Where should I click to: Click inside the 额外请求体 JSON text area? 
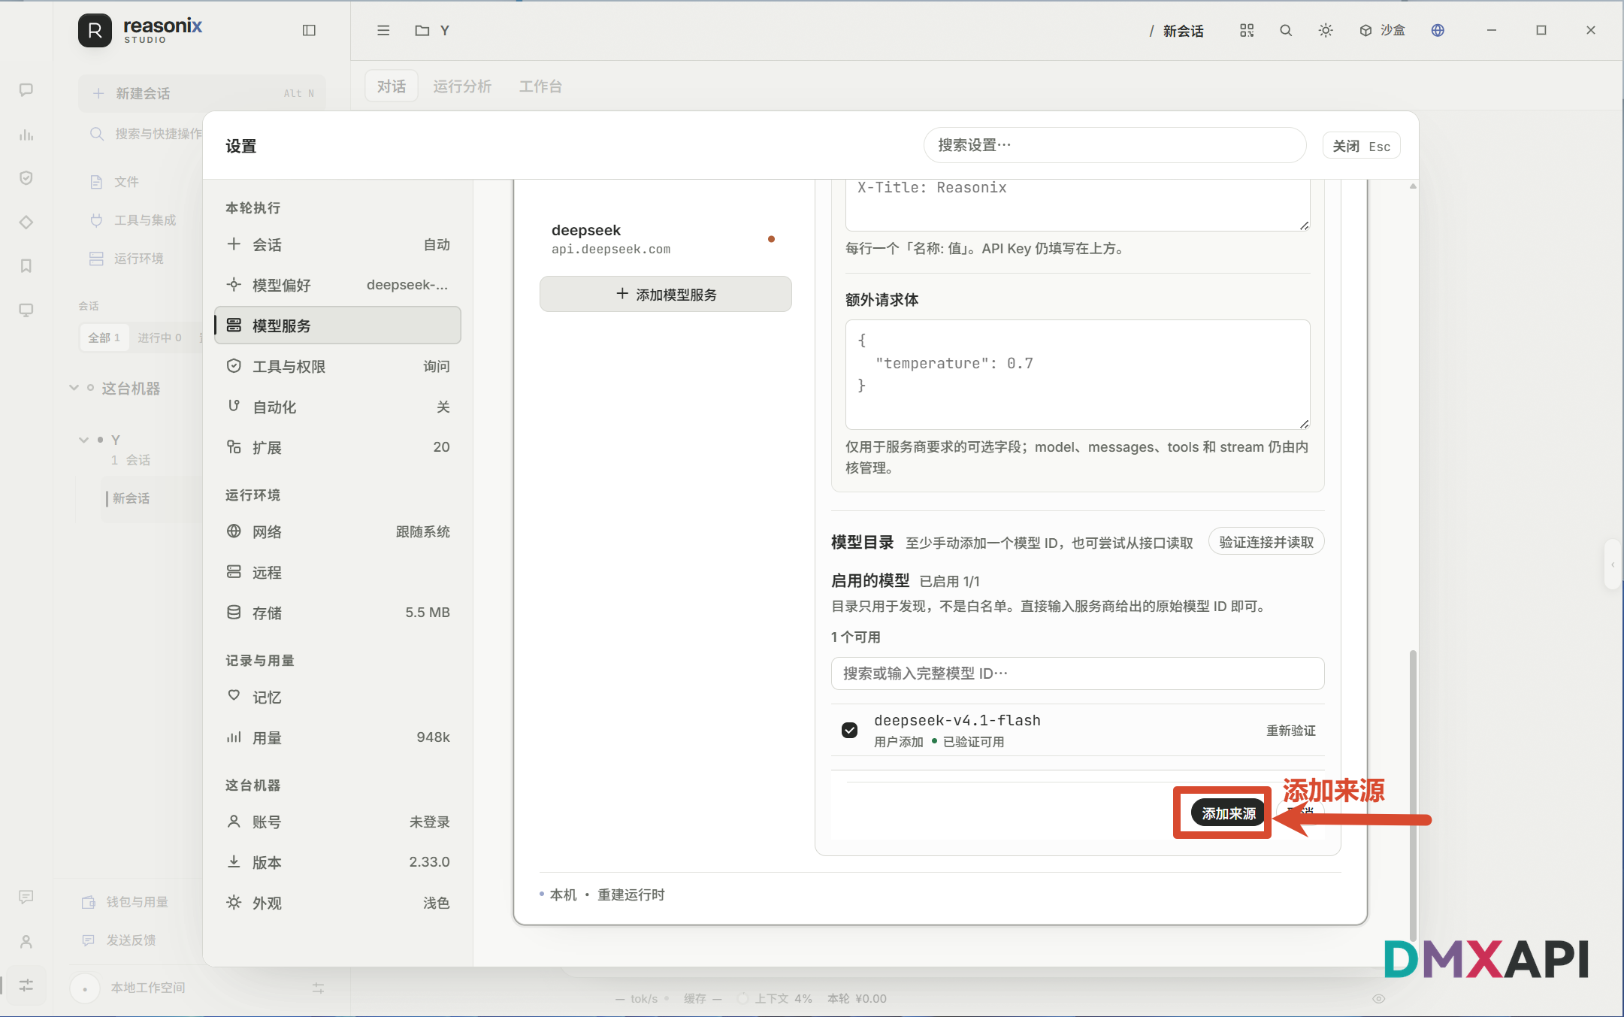coord(1078,374)
